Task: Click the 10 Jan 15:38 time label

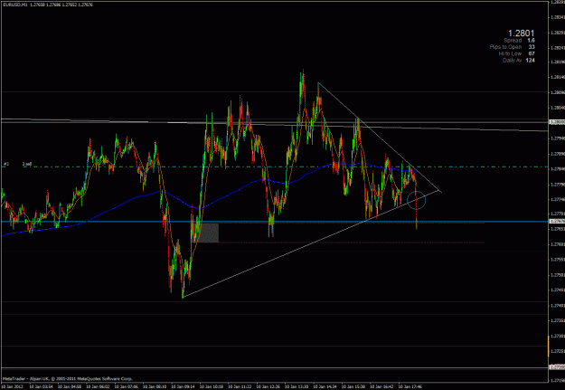Action: (x=353, y=386)
